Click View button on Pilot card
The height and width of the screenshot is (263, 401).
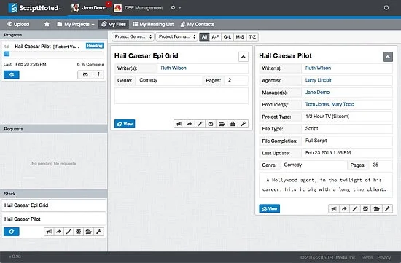click(x=270, y=208)
